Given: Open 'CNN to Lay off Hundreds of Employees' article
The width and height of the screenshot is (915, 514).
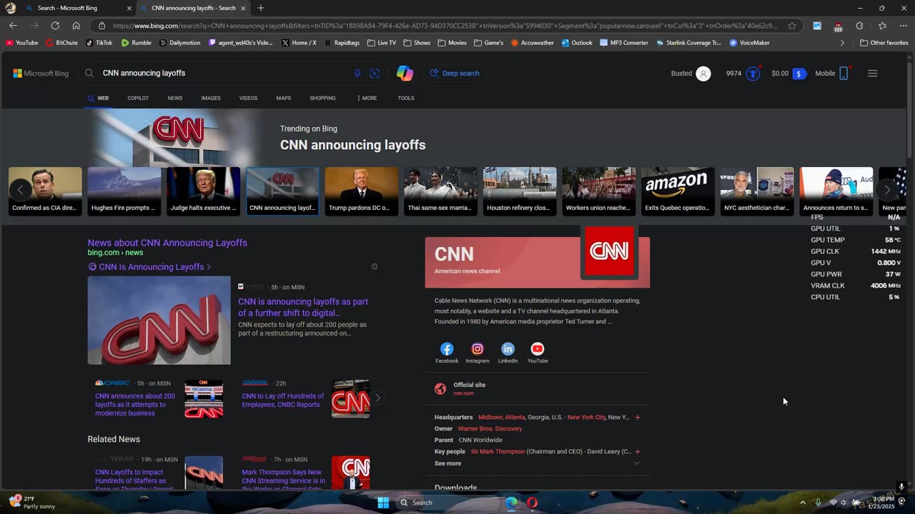Looking at the screenshot, I should (283, 400).
